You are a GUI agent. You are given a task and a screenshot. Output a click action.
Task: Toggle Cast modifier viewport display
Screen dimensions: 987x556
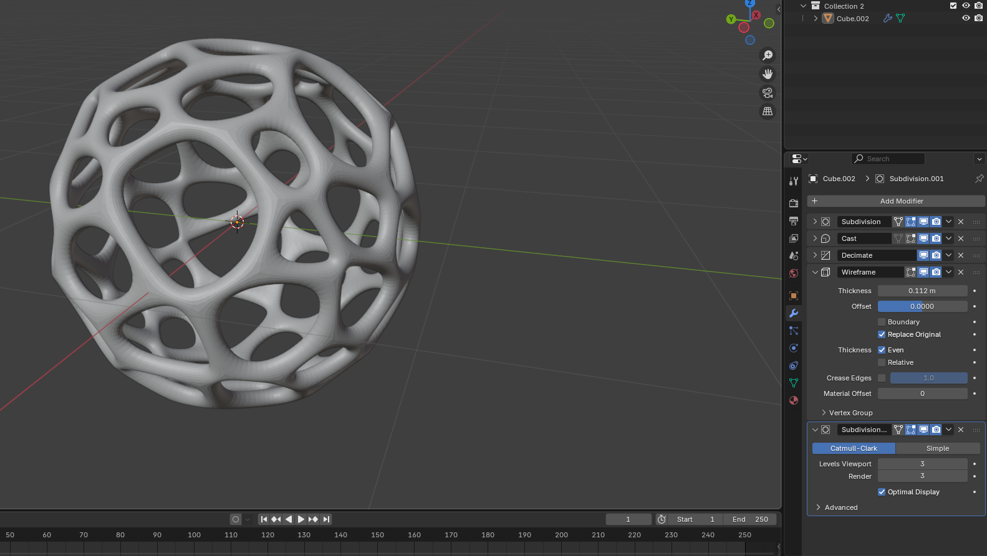[923, 238]
